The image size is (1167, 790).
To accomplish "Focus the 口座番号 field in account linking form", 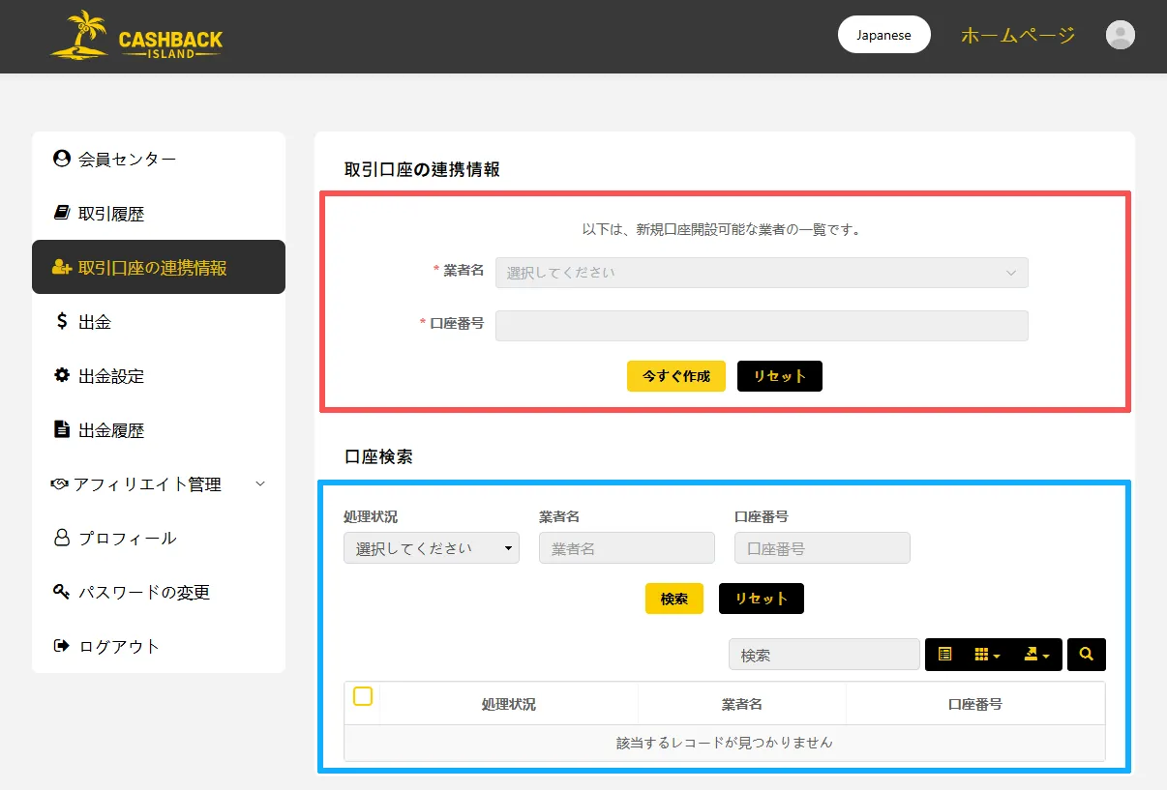I will tap(761, 326).
